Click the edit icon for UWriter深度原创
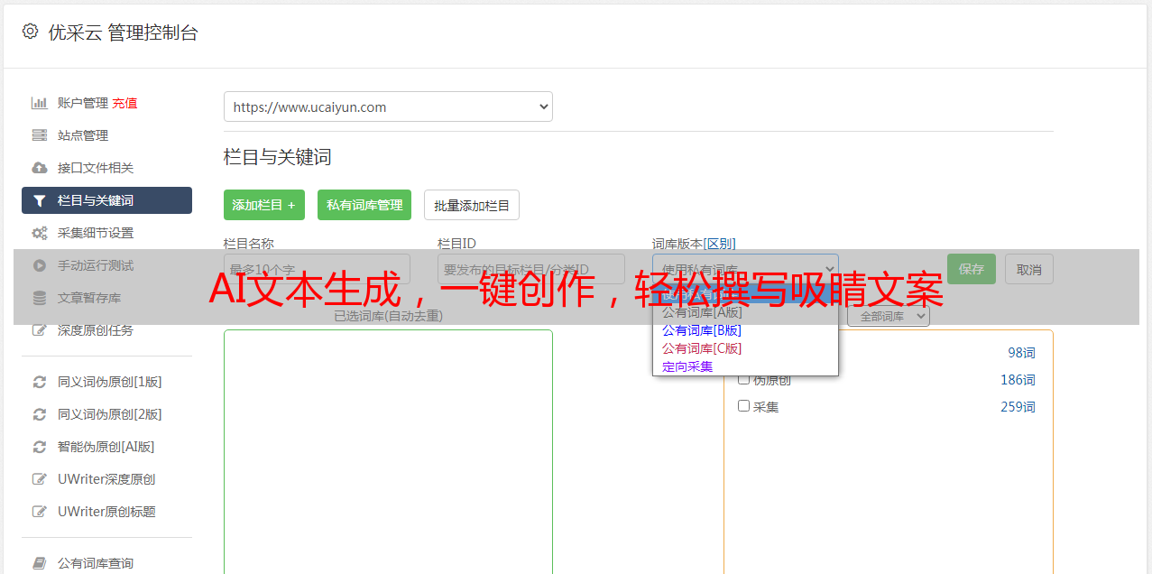 39,479
